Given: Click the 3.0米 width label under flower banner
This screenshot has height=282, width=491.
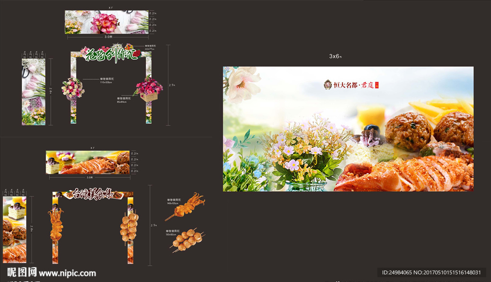Looking at the screenshot, I should click(108, 37).
